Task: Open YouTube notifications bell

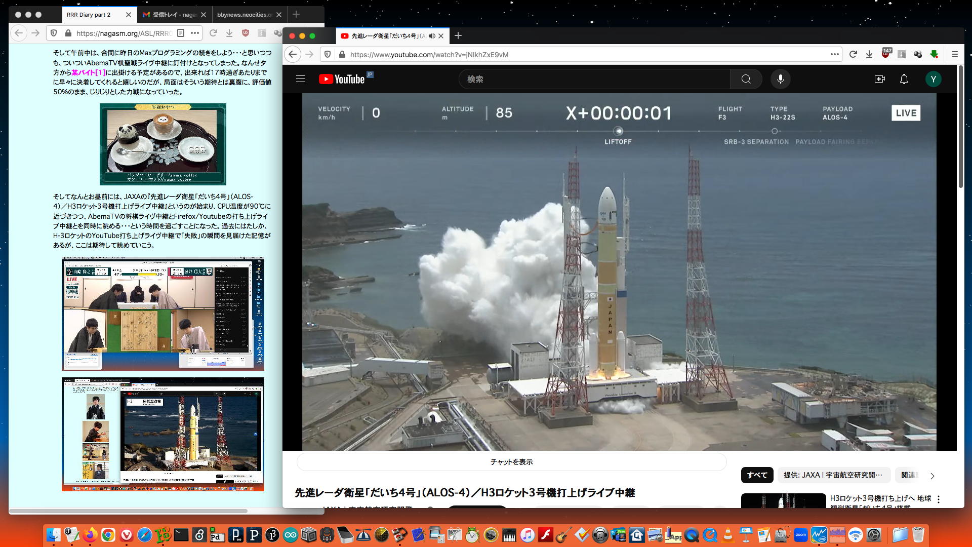Action: (x=904, y=79)
